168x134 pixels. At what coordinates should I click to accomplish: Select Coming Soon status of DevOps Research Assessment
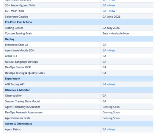point(127,113)
